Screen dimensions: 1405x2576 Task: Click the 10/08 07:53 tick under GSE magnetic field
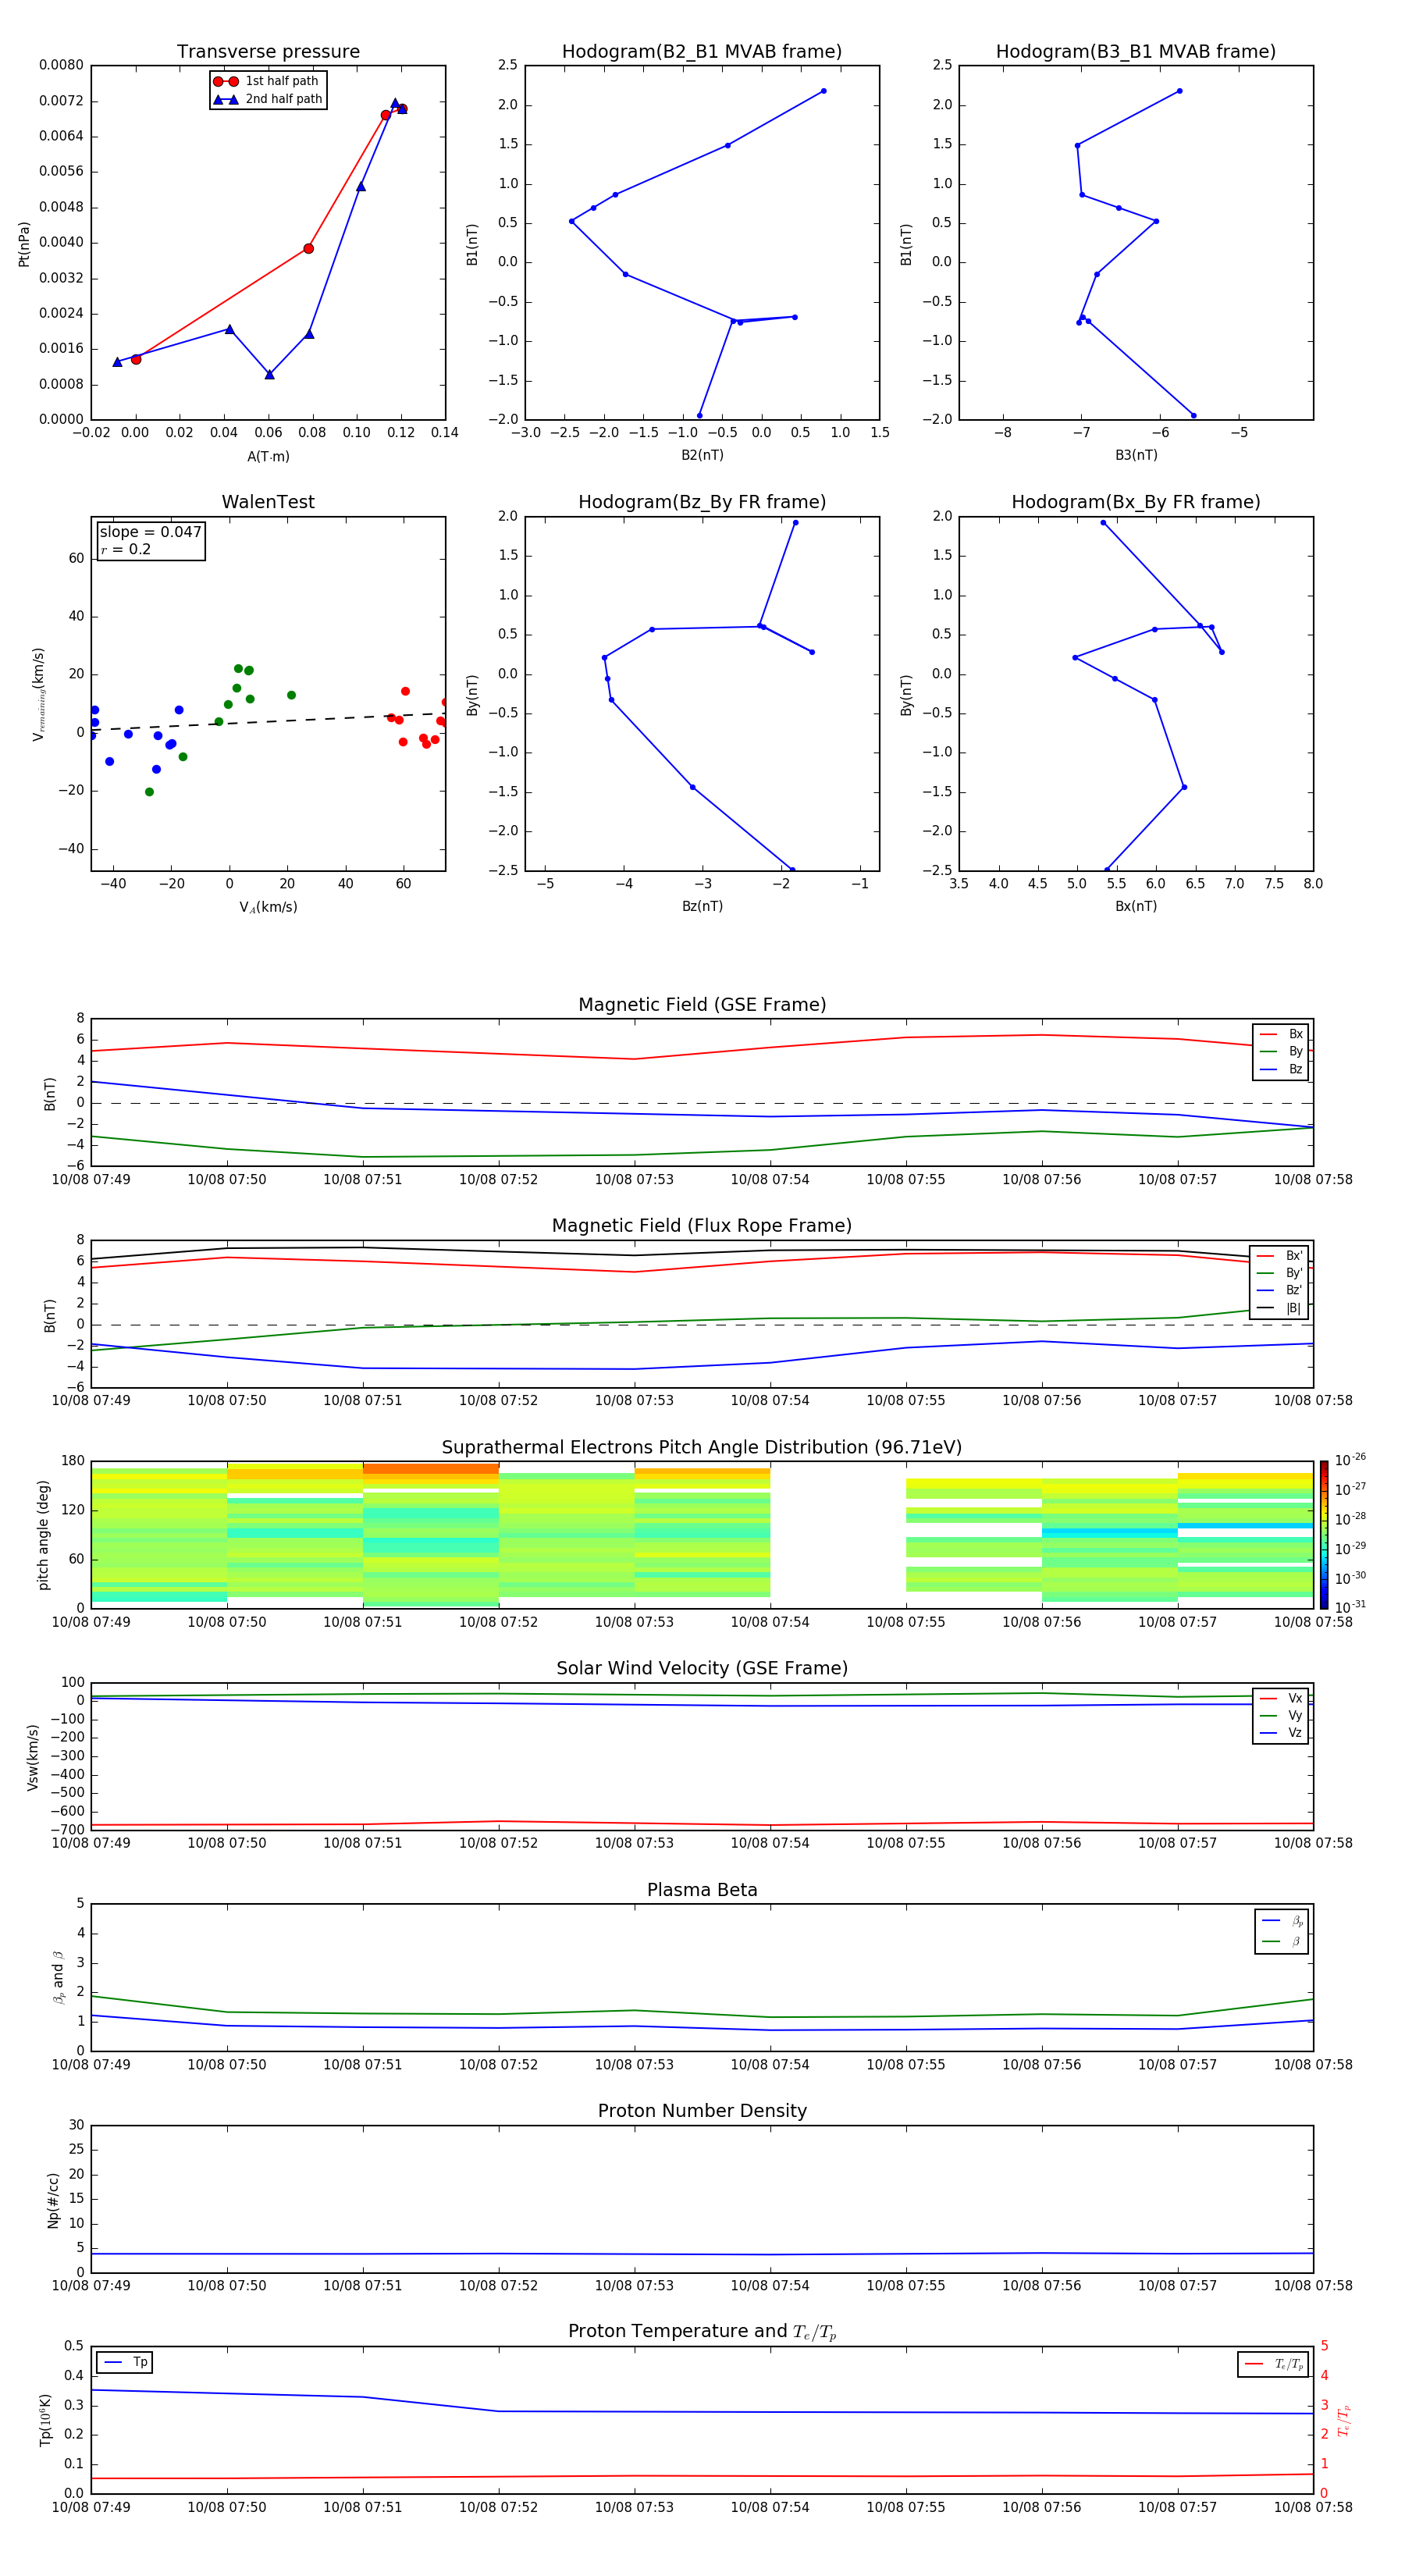tap(634, 1180)
